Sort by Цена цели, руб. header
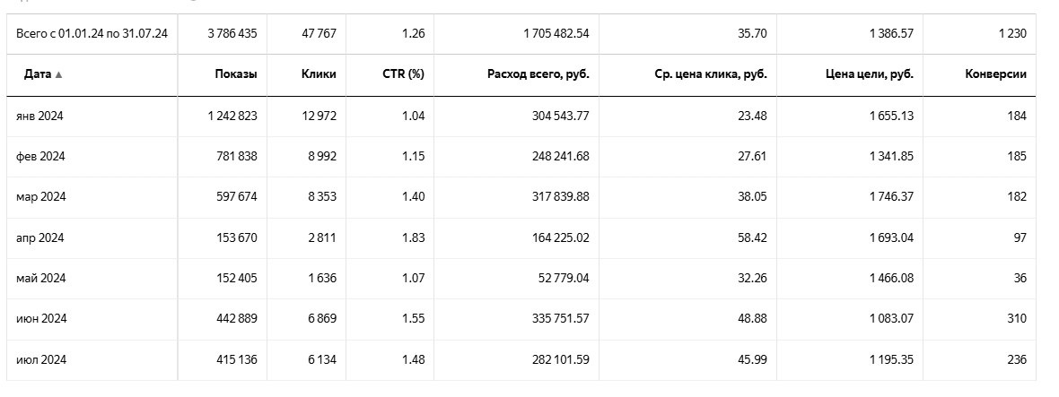Image resolution: width=1059 pixels, height=397 pixels. coord(868,74)
